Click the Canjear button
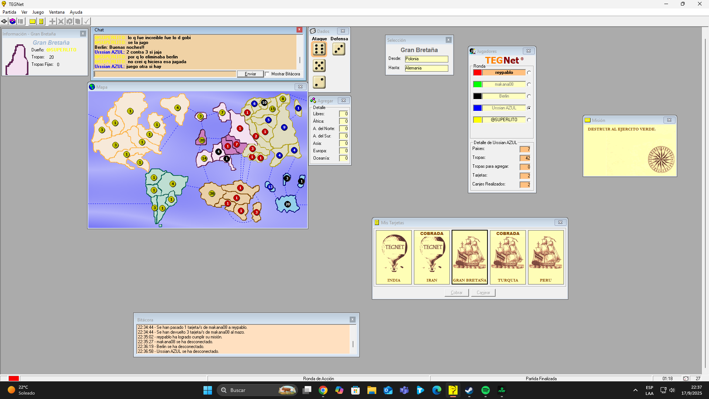The height and width of the screenshot is (399, 709). 483,293
